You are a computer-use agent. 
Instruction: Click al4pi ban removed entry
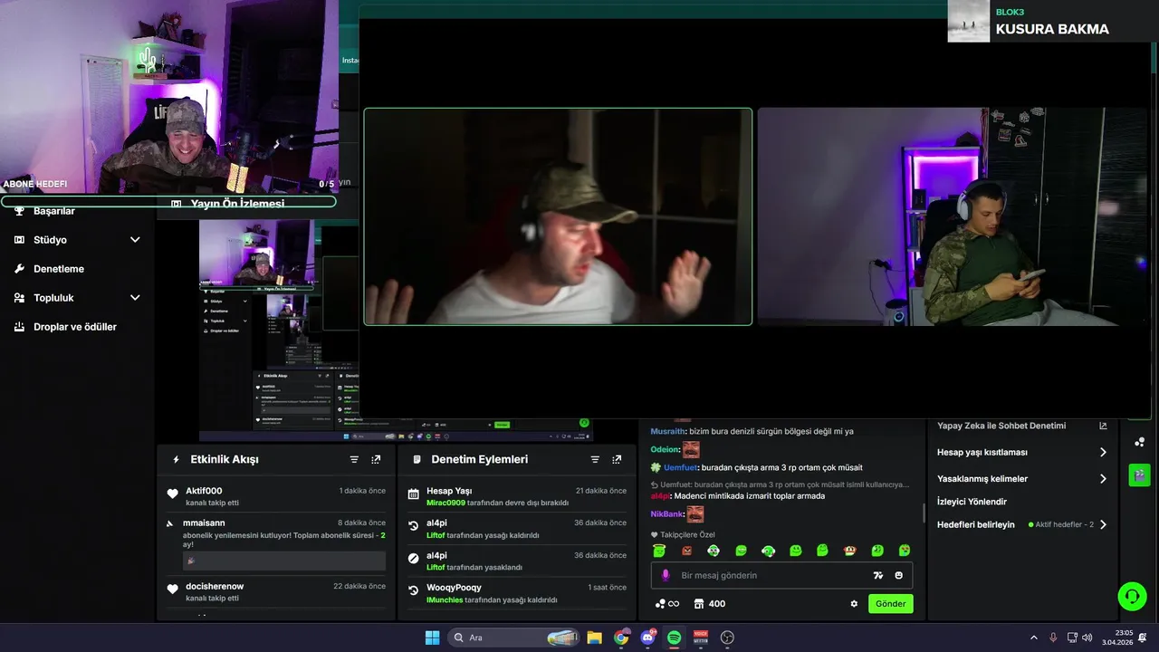tap(517, 529)
